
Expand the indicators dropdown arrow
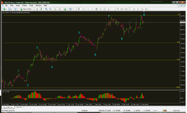pyautogui.click(x=67, y=9)
